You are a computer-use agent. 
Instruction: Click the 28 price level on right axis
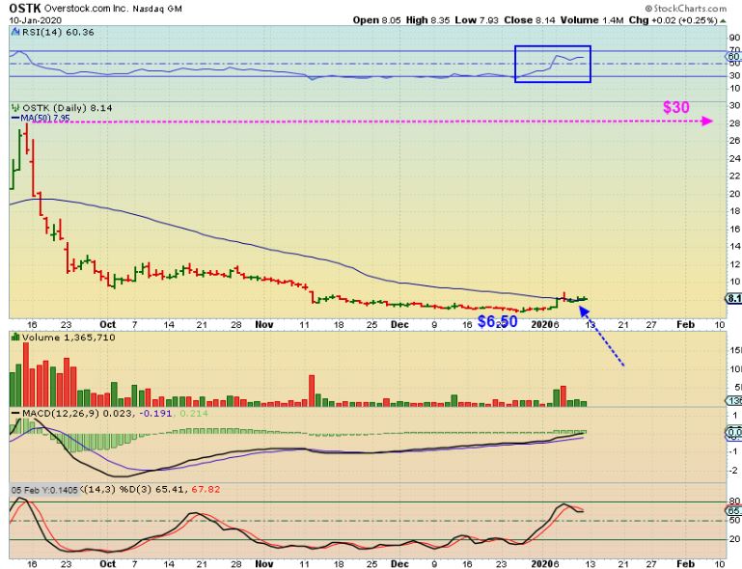click(734, 123)
